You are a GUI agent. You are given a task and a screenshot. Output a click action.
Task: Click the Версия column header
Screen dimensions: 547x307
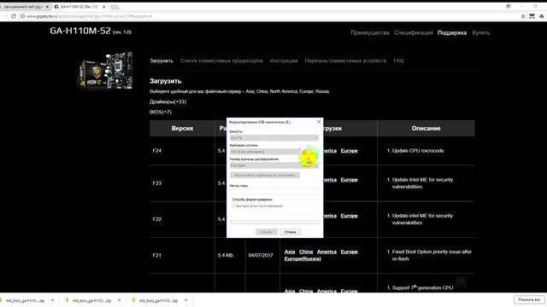pyautogui.click(x=182, y=129)
